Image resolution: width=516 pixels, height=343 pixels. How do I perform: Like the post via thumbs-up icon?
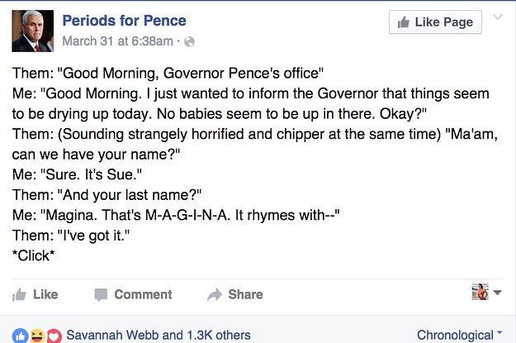point(19,294)
